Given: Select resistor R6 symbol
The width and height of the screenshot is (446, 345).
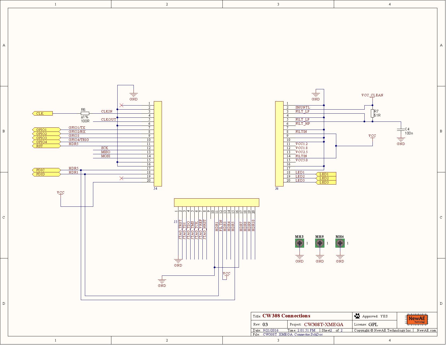Looking at the screenshot, I should coord(85,113).
